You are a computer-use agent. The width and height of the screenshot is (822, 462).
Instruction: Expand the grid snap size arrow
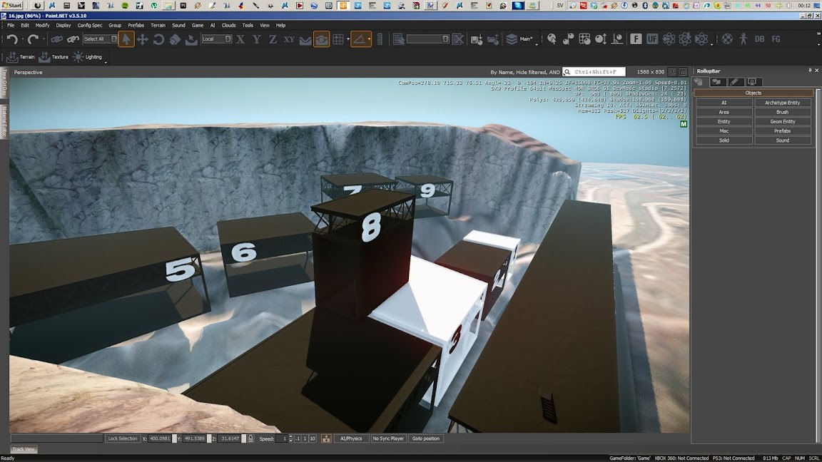click(347, 39)
